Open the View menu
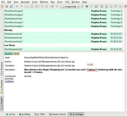The image size is (127, 117). coord(16,2)
